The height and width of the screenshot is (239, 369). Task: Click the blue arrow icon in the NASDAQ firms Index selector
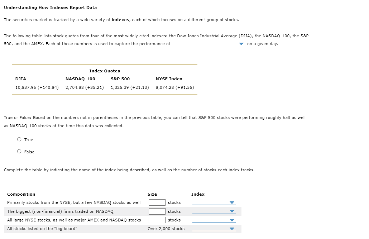click(x=232, y=211)
